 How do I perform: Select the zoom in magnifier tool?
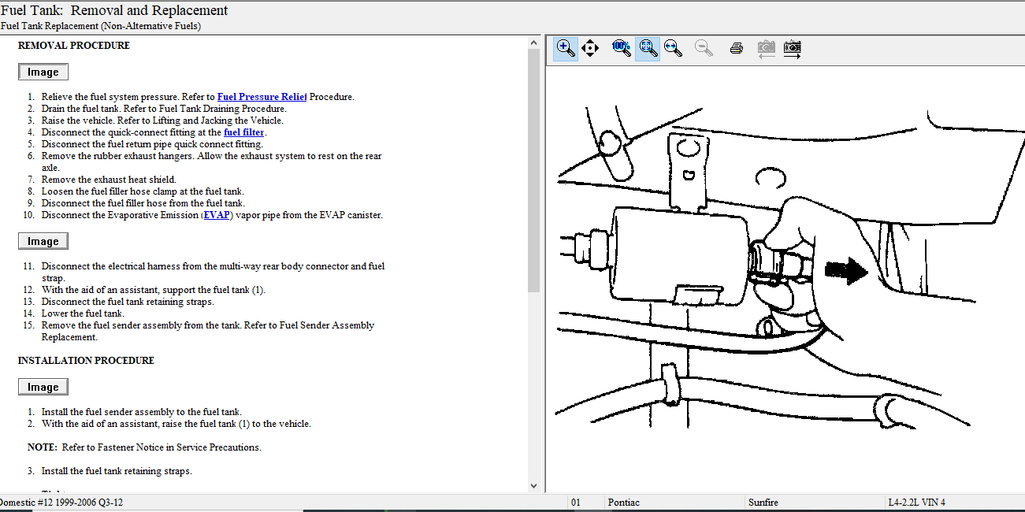pyautogui.click(x=565, y=48)
